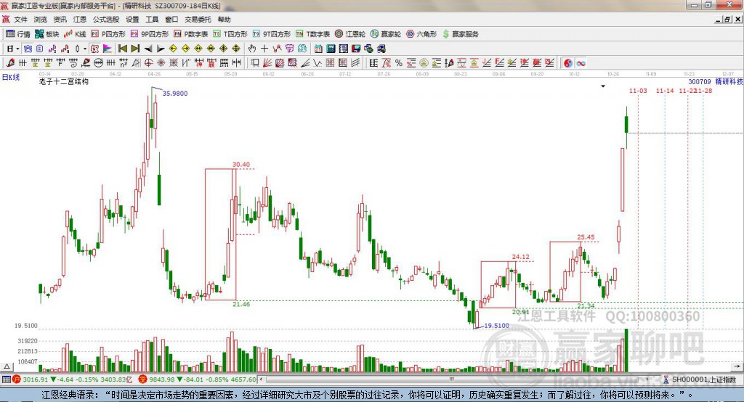Click the red 沪 Shanghai index icon

coord(17,380)
